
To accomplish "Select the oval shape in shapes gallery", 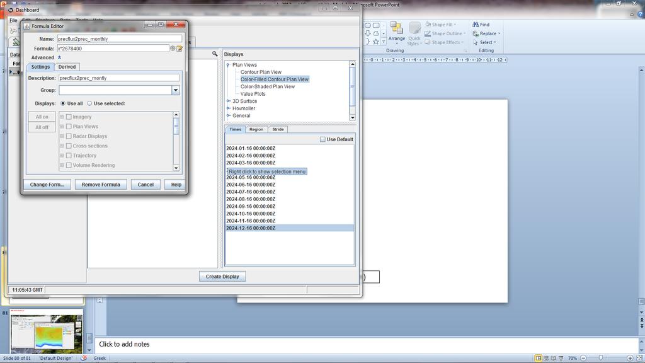I will tap(368, 25).
